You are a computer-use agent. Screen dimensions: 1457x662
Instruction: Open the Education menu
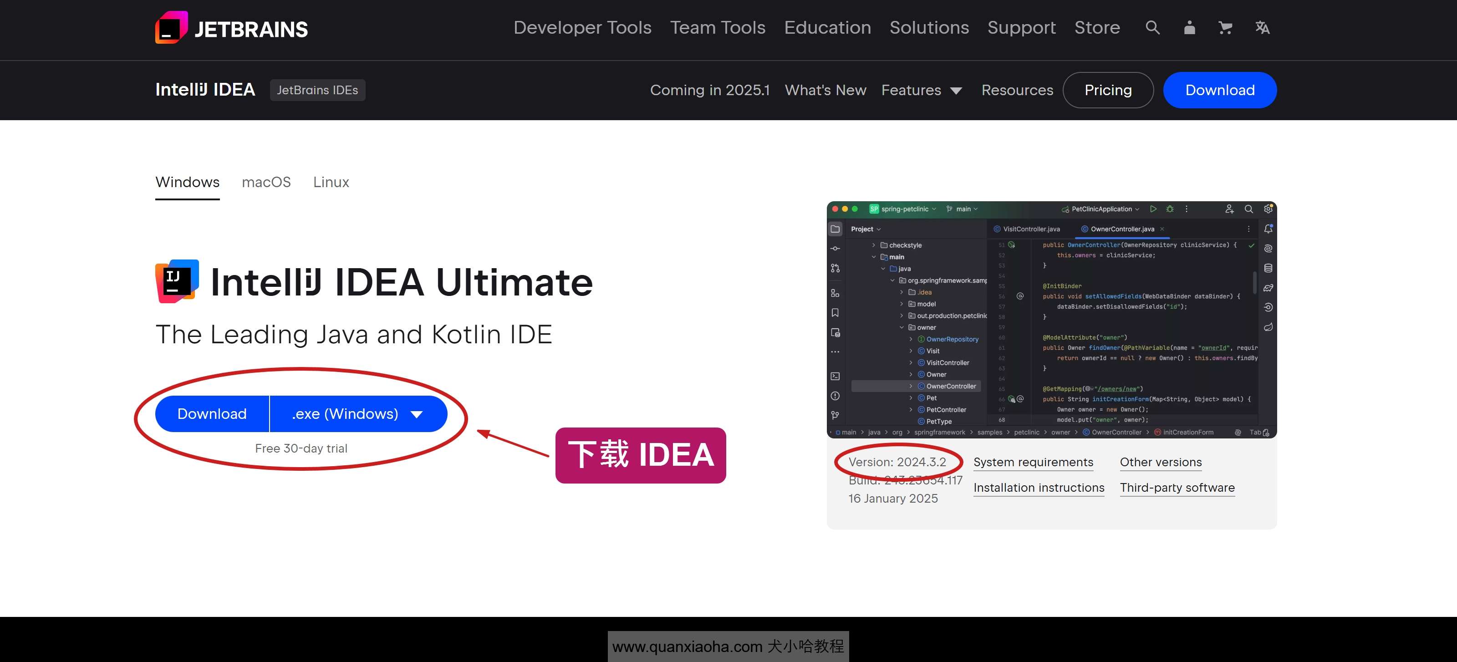click(827, 28)
